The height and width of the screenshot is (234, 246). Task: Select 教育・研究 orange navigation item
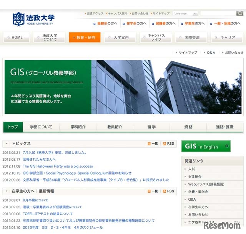[x=85, y=37]
